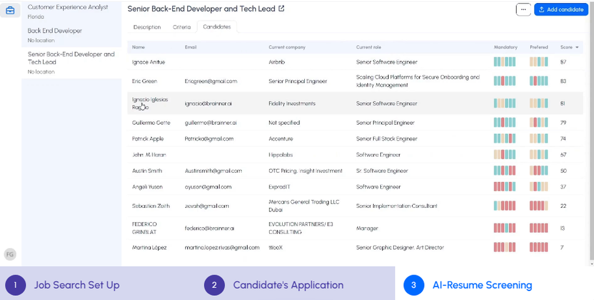
Task: Switch to the Criteria tab
Action: click(182, 27)
